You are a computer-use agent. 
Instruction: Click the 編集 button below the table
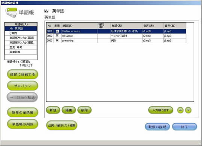click(x=69, y=110)
